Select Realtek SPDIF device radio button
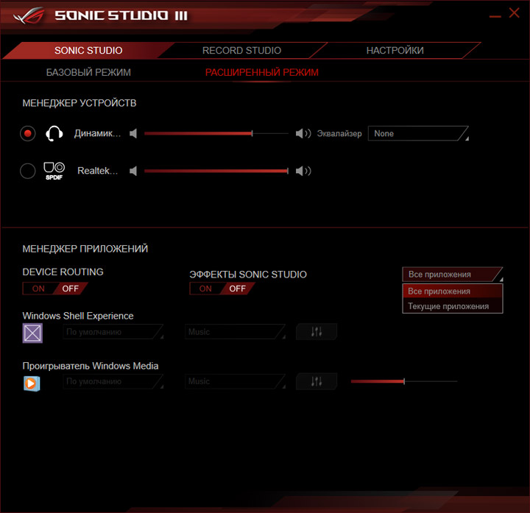Viewport: 530px width, 513px height. (x=28, y=171)
